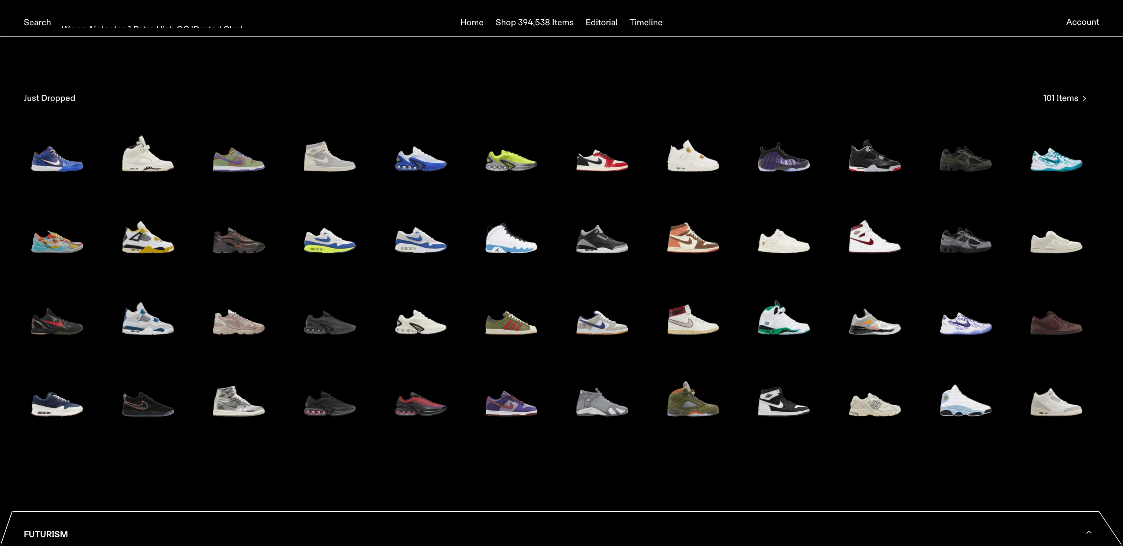
Task: Open the purple Foamposite sneaker
Action: point(784,159)
